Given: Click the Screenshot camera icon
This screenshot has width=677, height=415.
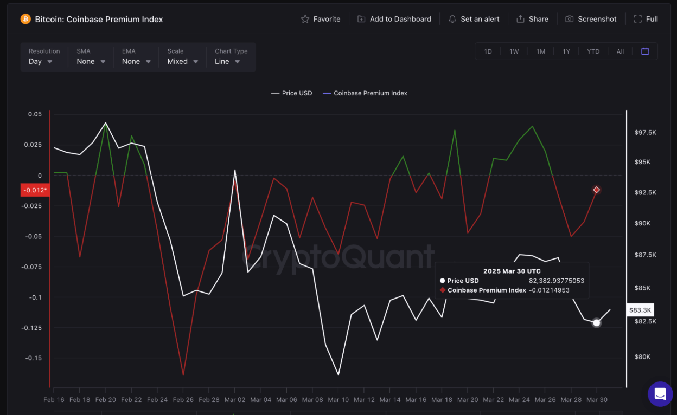Looking at the screenshot, I should tap(569, 18).
